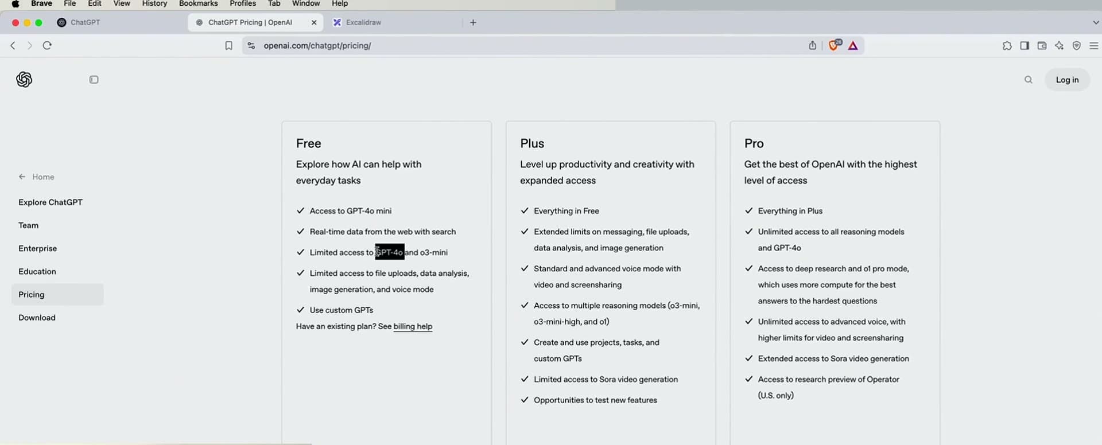This screenshot has width=1102, height=445.
Task: Click the Pro plan heading
Action: click(754, 143)
